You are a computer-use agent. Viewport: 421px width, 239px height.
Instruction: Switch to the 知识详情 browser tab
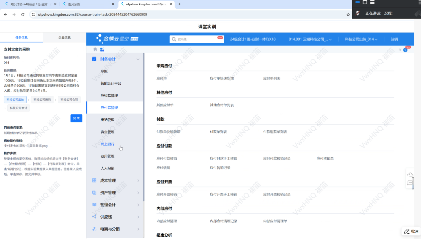click(x=30, y=4)
